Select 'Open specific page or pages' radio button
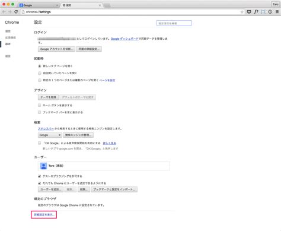This screenshot has width=281, height=231. click(x=40, y=80)
